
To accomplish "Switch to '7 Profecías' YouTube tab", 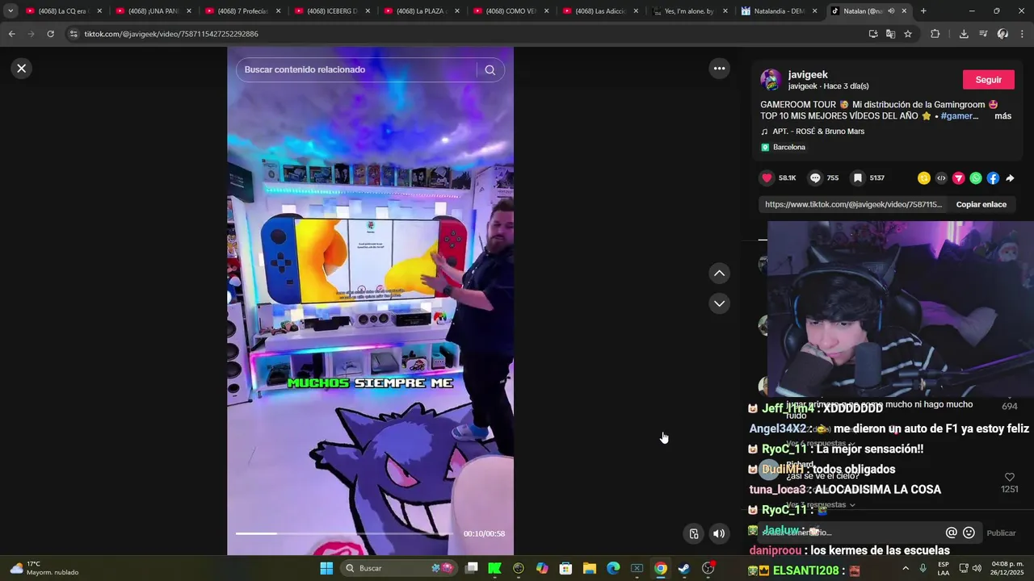I will pyautogui.click(x=242, y=11).
